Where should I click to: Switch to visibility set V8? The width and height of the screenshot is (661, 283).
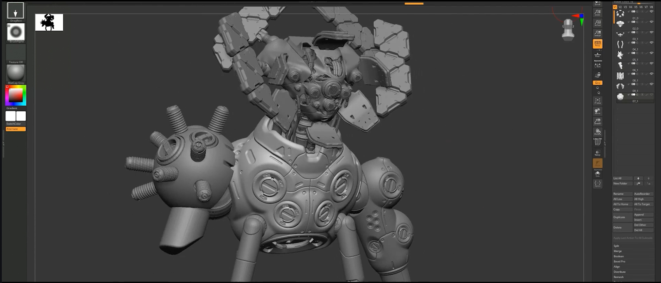click(x=651, y=7)
